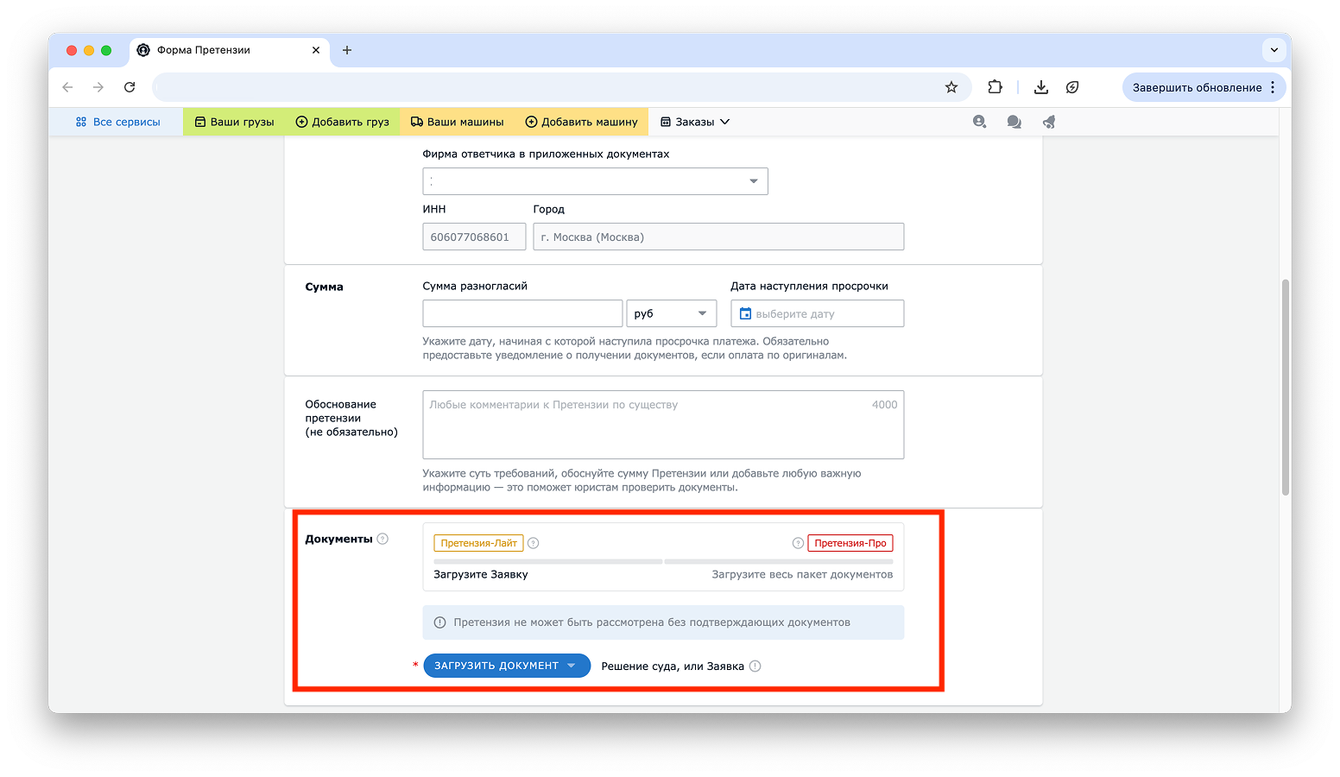Click Завершить обновление button

[1197, 87]
